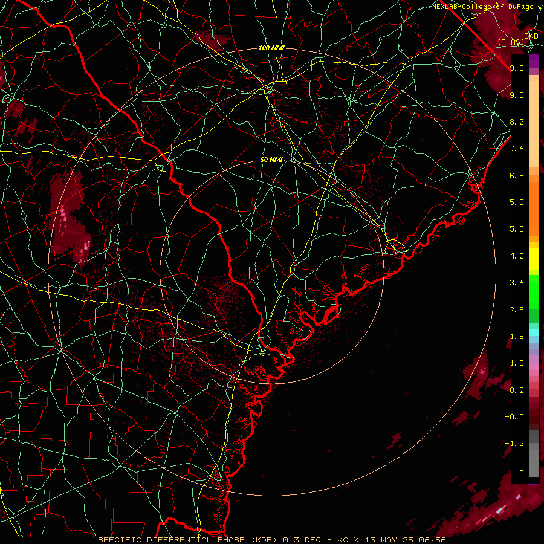The image size is (544, 544).
Task: Pick the cyan segment of the color bar
Action: [534, 332]
